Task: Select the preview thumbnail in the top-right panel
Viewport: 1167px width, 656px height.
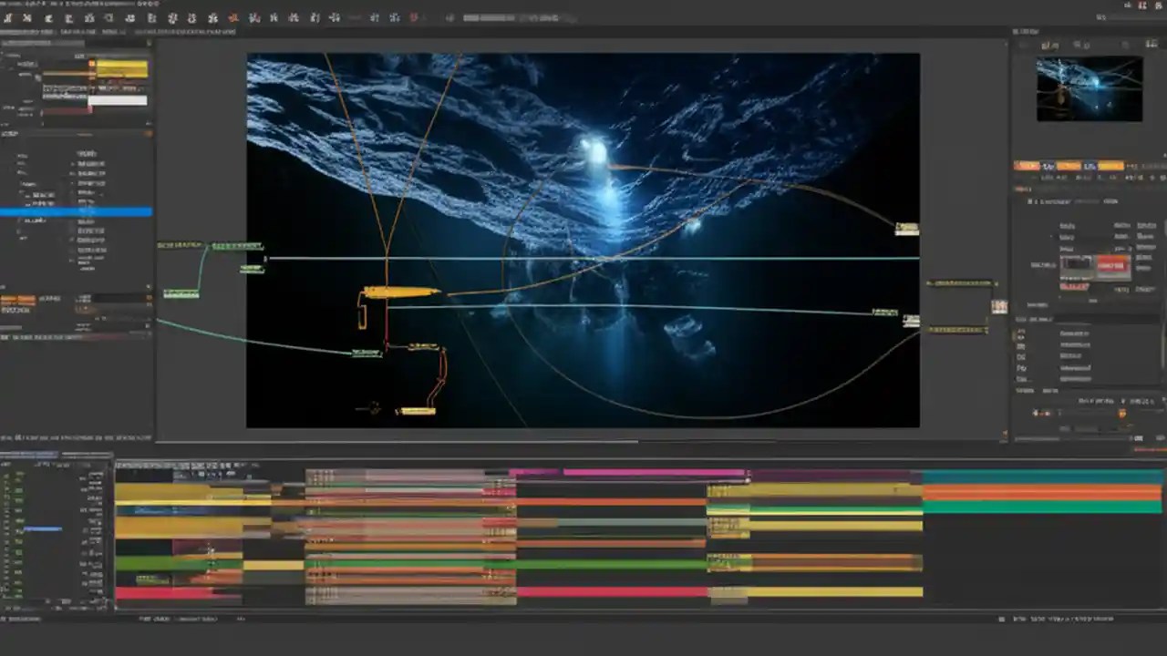Action: [1088, 88]
